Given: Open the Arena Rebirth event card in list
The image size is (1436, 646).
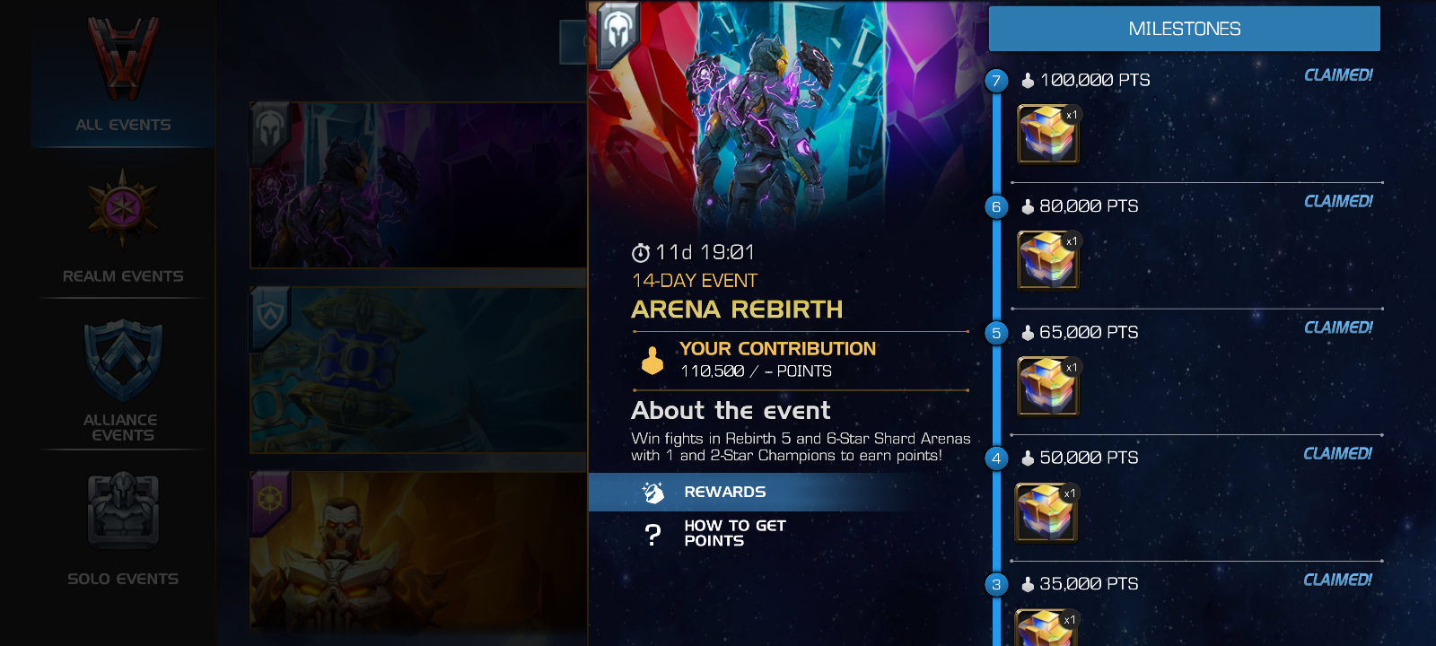Looking at the screenshot, I should pos(418,185).
